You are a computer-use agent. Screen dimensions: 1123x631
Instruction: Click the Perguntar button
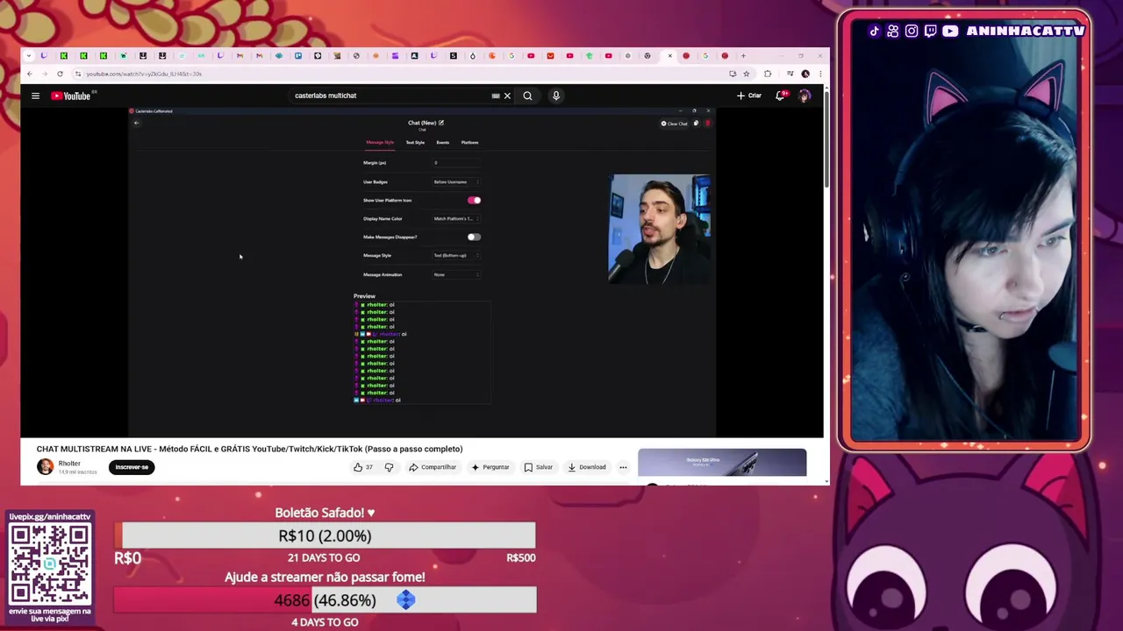pyautogui.click(x=490, y=467)
